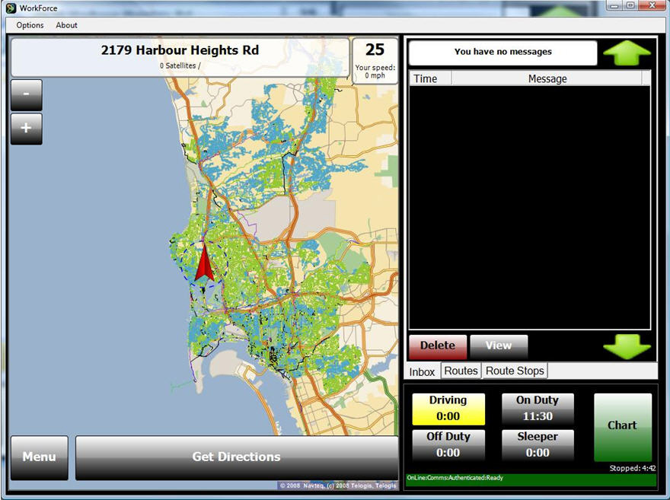Delete the selected message
Image resolution: width=670 pixels, height=500 pixels.
click(438, 346)
